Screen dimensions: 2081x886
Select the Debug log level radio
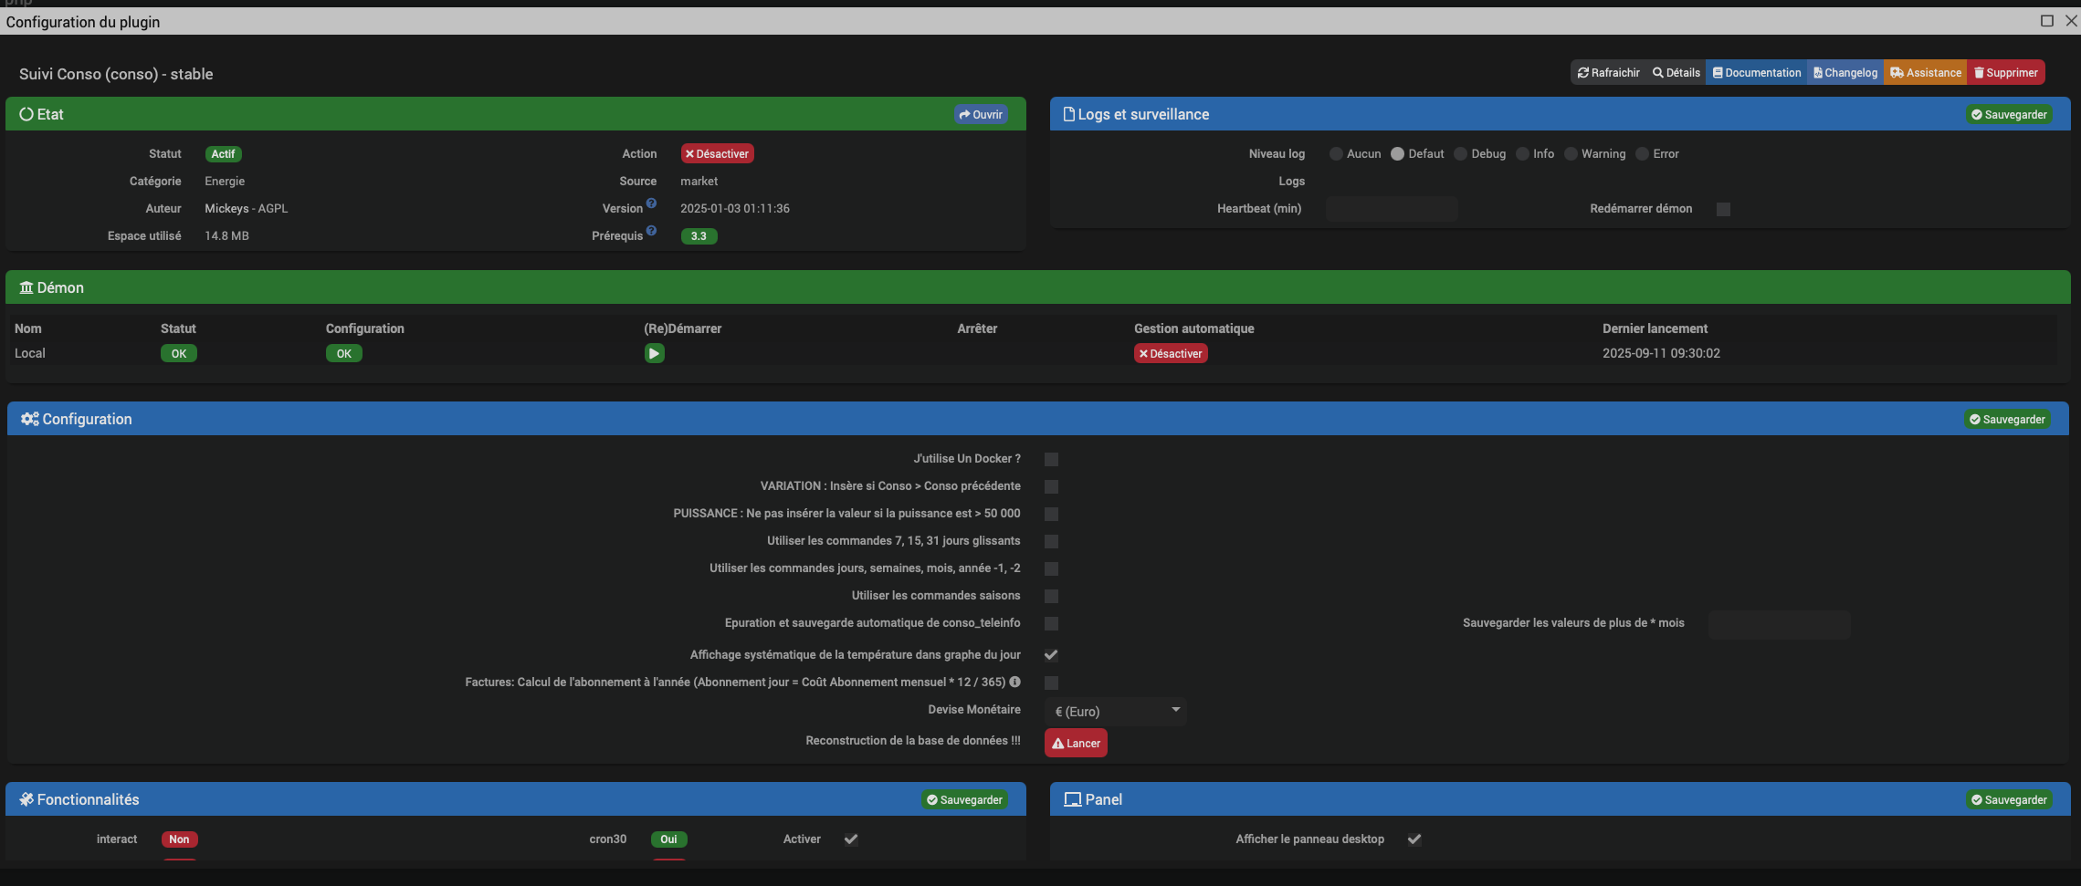[1460, 154]
